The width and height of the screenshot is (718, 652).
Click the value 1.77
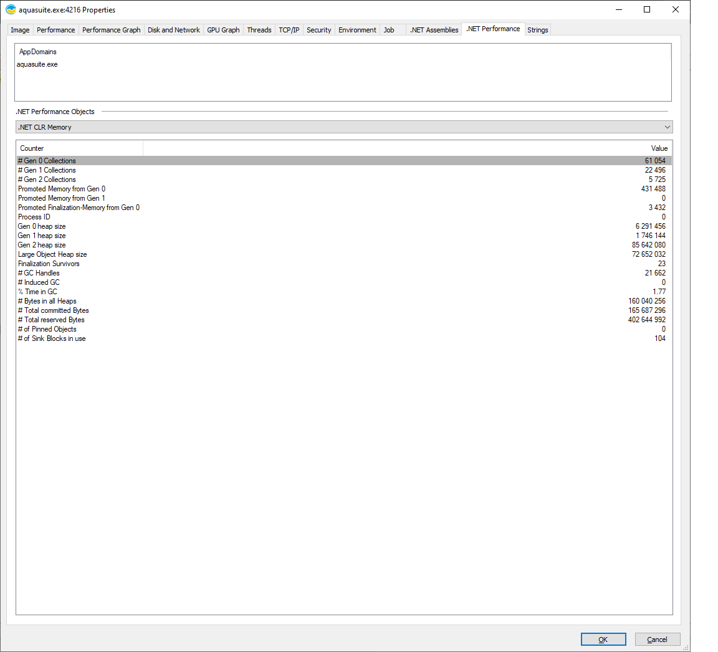click(659, 292)
